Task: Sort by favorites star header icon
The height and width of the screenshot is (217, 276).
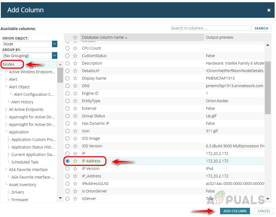Action: point(75,37)
